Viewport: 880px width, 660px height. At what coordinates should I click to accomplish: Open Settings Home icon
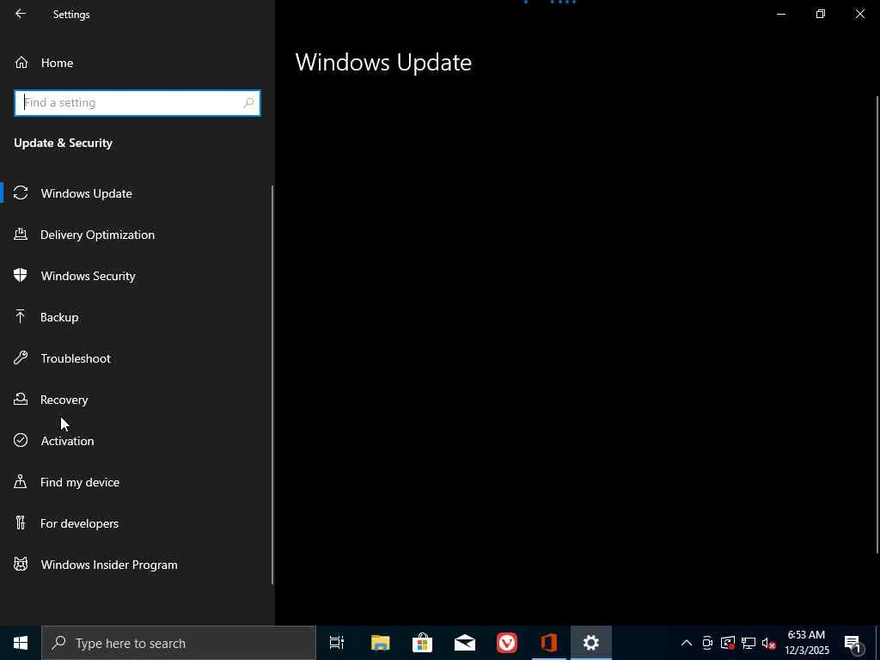click(x=21, y=63)
